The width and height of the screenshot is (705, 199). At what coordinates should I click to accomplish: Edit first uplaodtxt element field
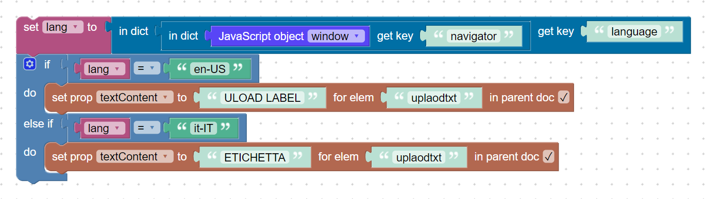click(434, 98)
